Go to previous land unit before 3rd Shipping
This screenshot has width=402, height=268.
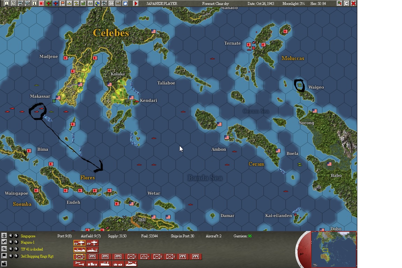pyautogui.click(x=11, y=256)
